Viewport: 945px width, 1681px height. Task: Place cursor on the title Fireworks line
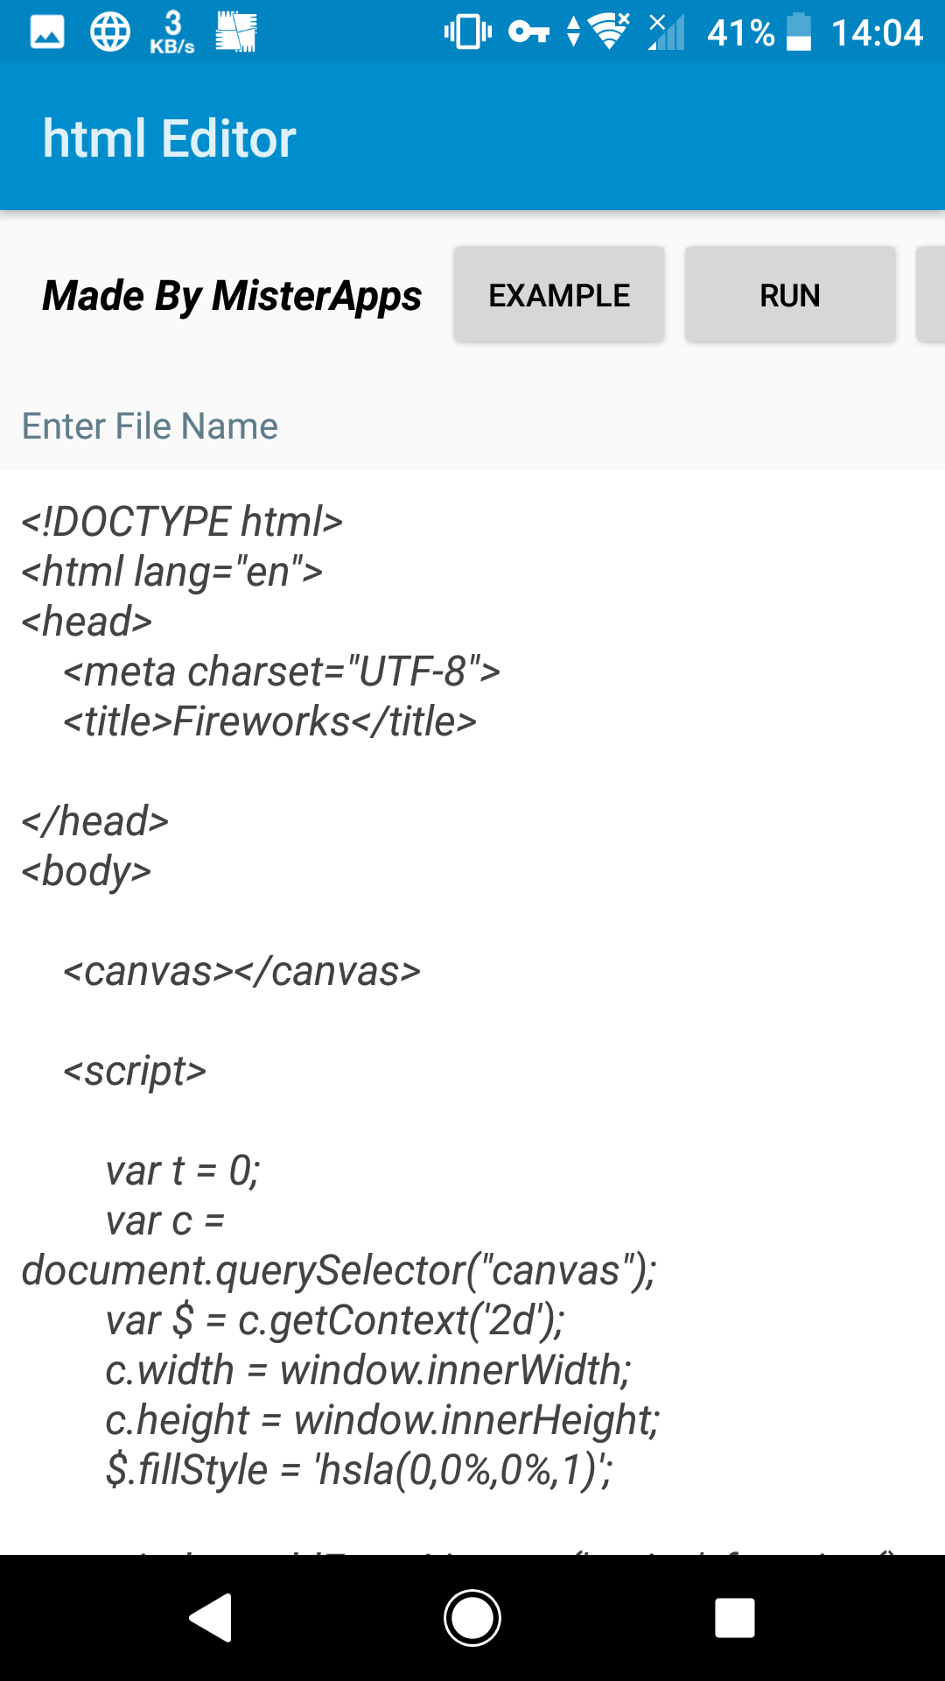pos(269,721)
